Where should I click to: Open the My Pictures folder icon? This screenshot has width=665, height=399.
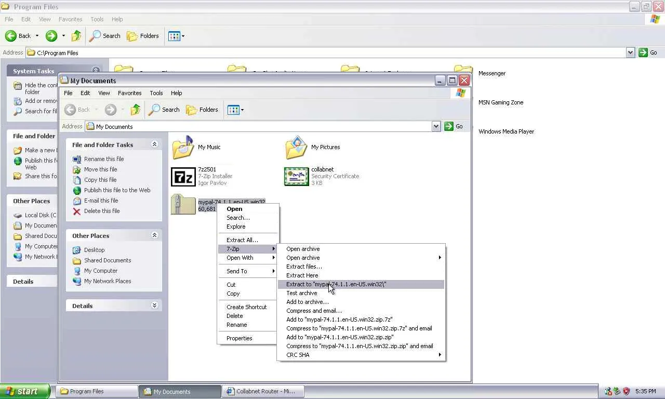pos(296,148)
